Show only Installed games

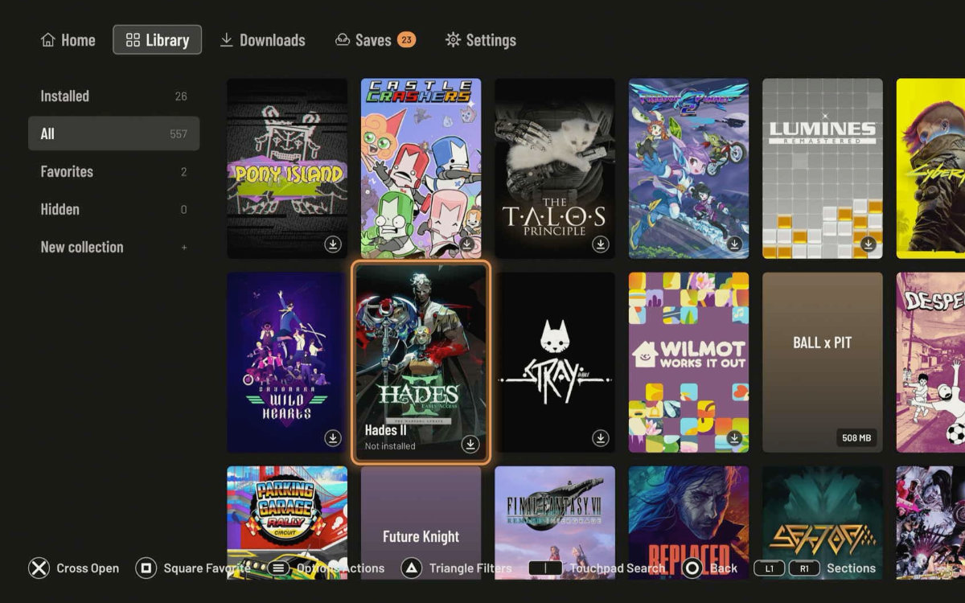113,96
